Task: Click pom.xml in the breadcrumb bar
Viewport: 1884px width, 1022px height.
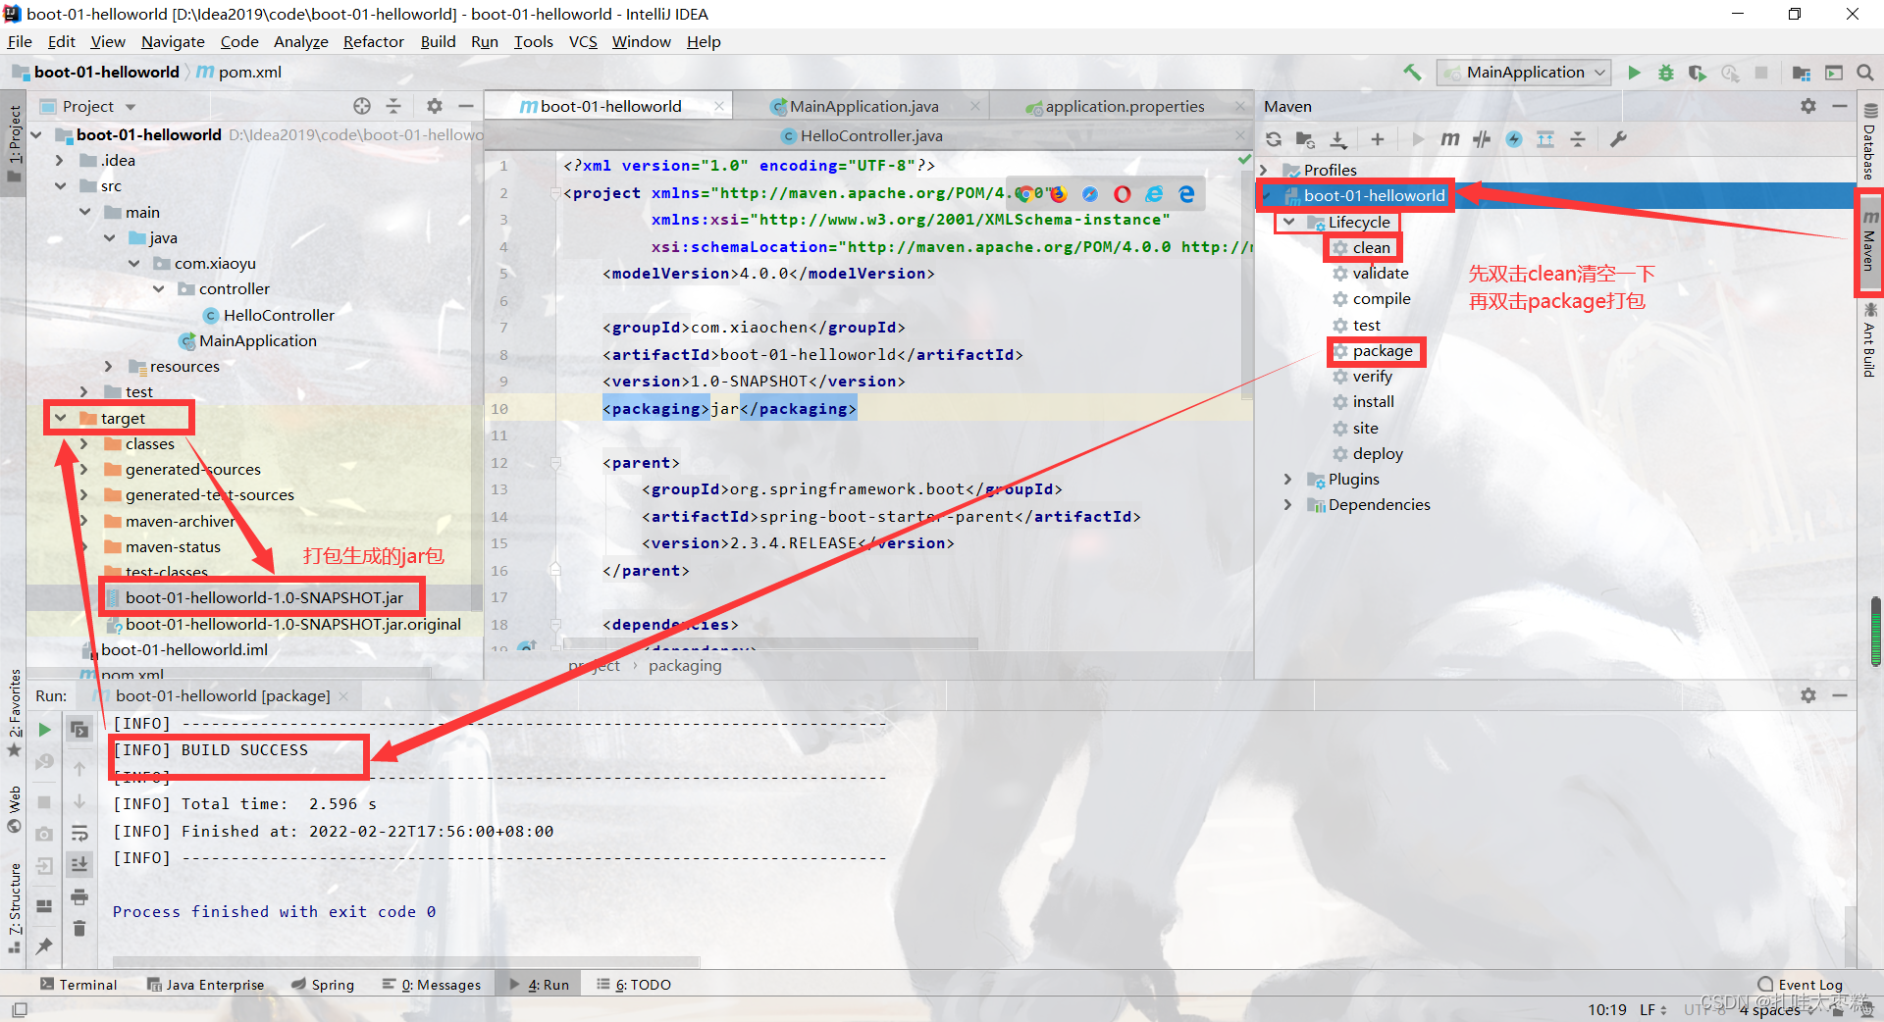Action: [239, 72]
